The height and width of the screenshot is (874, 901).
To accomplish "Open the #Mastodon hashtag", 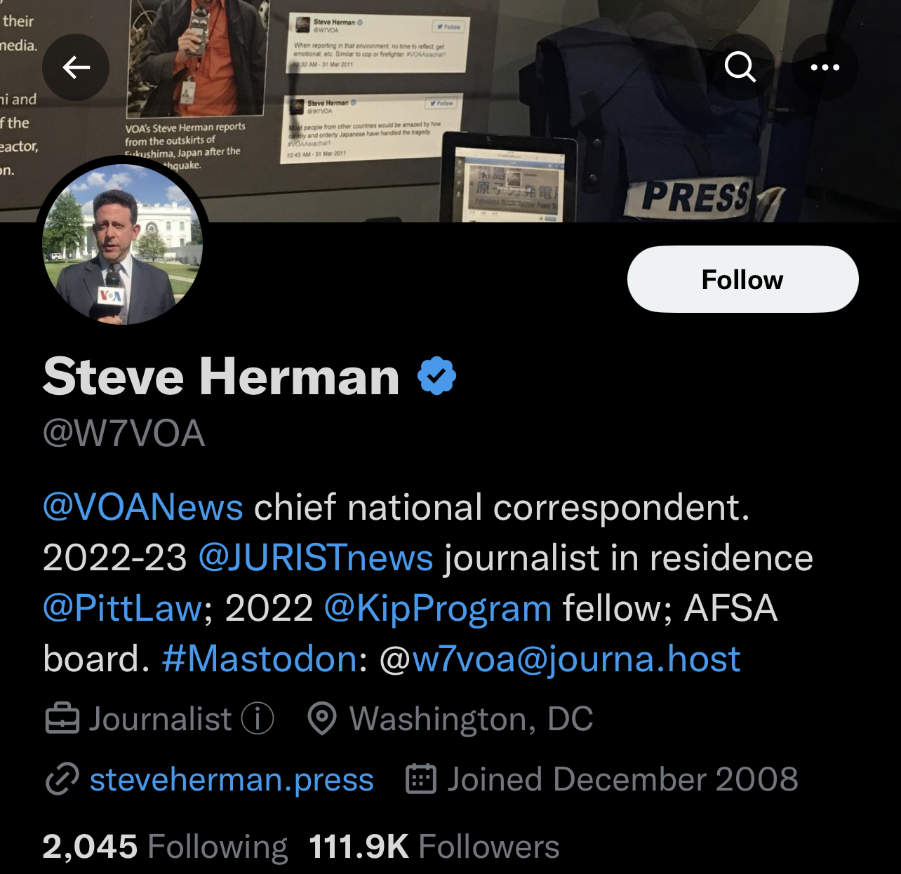I will (260, 659).
